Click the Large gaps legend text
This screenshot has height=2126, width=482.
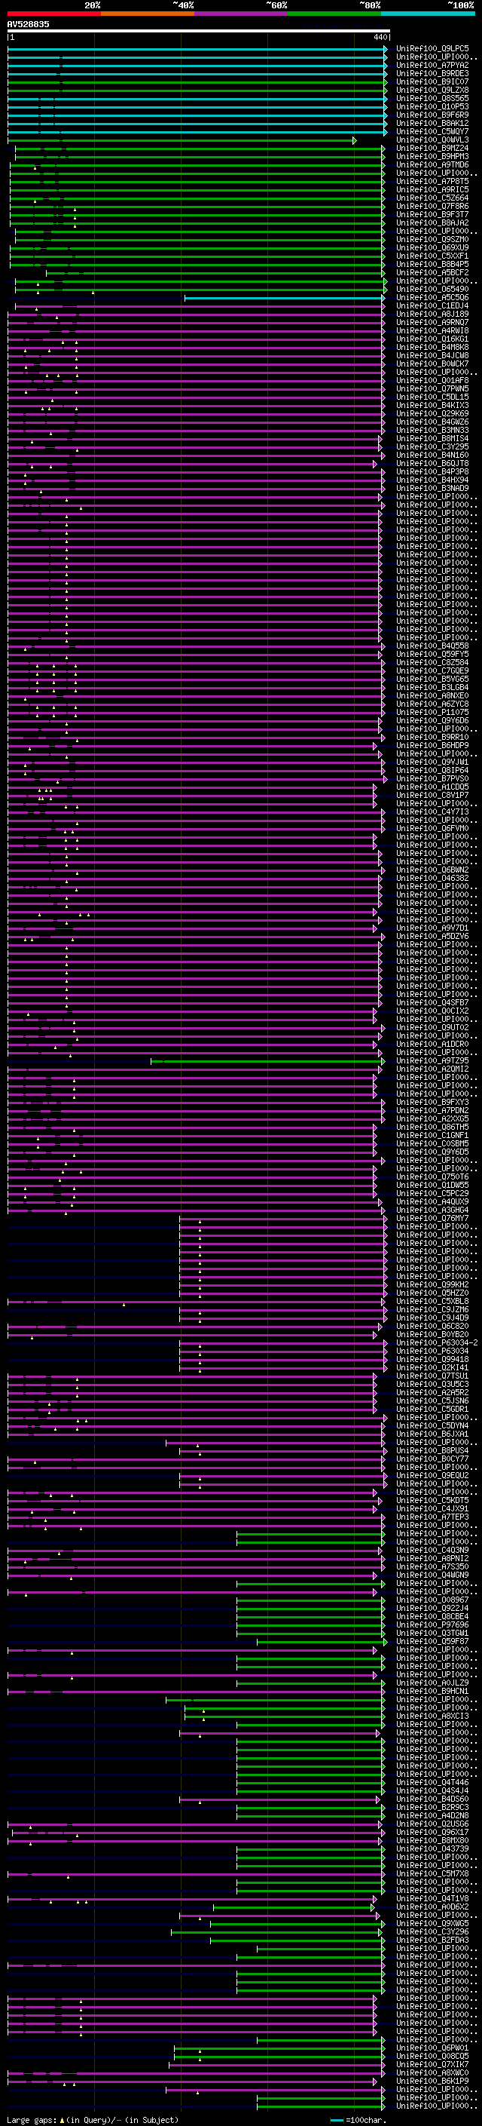tap(93, 2119)
